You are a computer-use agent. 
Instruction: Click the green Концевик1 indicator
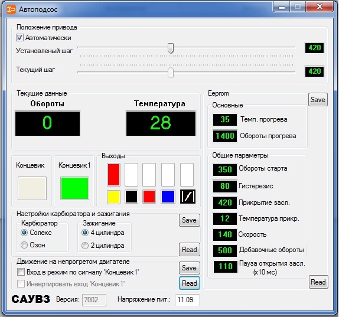pyautogui.click(x=74, y=188)
